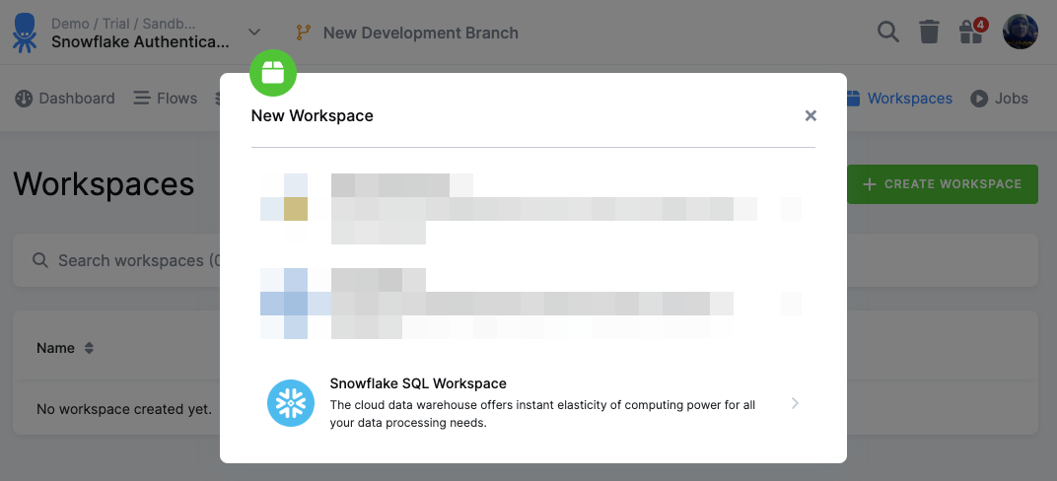
Task: Click the Workspaces box icon
Action: (853, 99)
